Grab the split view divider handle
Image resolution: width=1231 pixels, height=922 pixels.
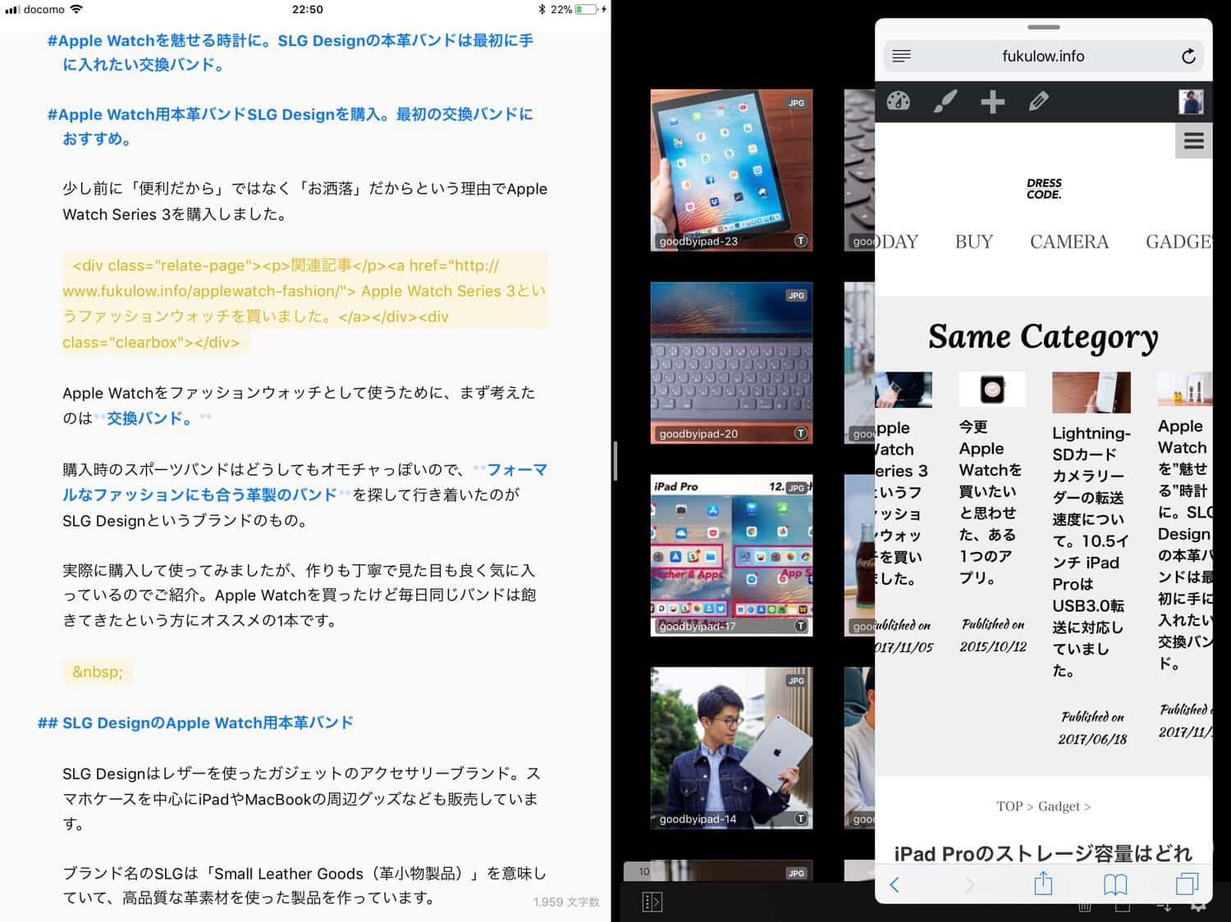click(x=615, y=461)
